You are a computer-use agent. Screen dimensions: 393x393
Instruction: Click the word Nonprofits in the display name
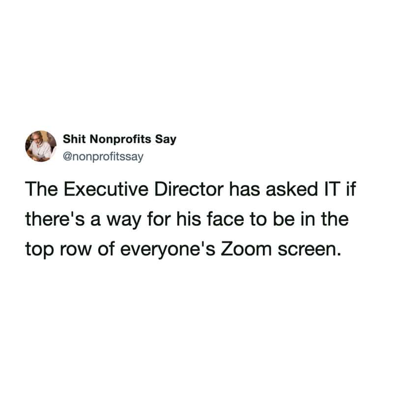tap(120, 139)
